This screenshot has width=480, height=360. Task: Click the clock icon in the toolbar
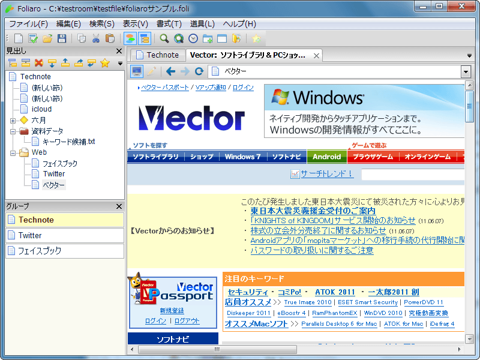coord(193,38)
